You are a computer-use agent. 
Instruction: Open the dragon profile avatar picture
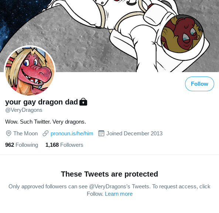tap(30, 71)
